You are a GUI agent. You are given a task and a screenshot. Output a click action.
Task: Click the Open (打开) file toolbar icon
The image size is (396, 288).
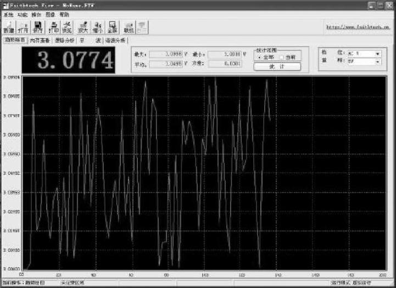[x=23, y=27]
